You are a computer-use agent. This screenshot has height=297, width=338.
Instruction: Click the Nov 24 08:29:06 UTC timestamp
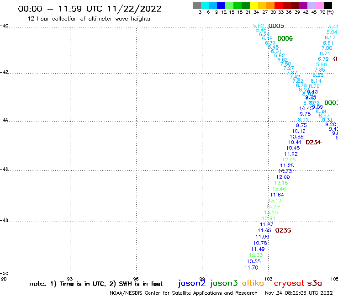click(x=299, y=293)
